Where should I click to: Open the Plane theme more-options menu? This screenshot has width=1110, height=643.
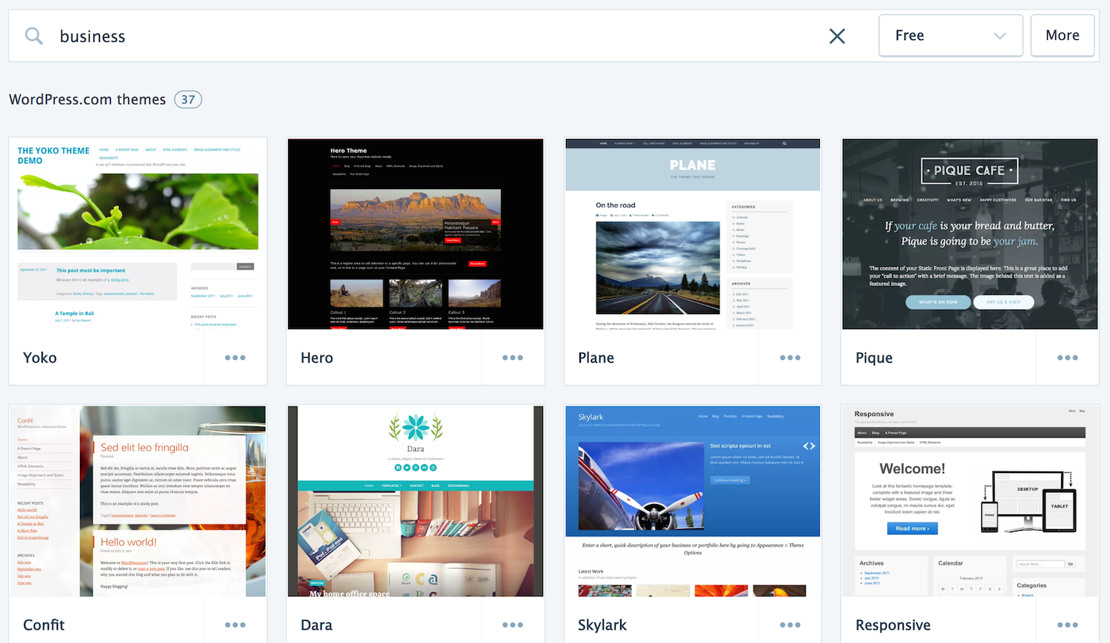point(790,358)
